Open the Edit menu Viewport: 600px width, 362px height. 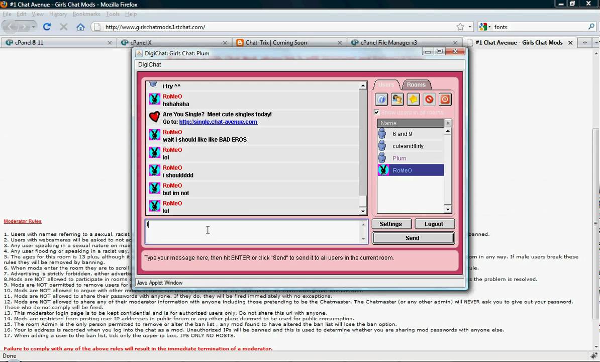22,14
